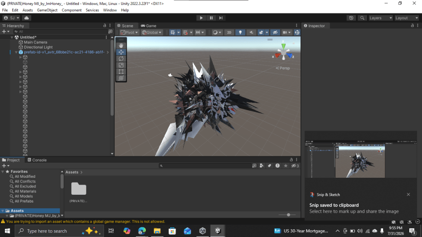The height and width of the screenshot is (237, 422).
Task: Open File Explorer from taskbar
Action: tap(157, 231)
